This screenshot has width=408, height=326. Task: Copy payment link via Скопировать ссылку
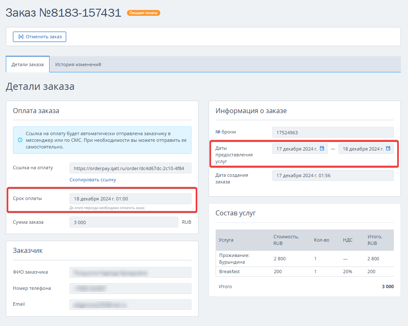pyautogui.click(x=92, y=180)
